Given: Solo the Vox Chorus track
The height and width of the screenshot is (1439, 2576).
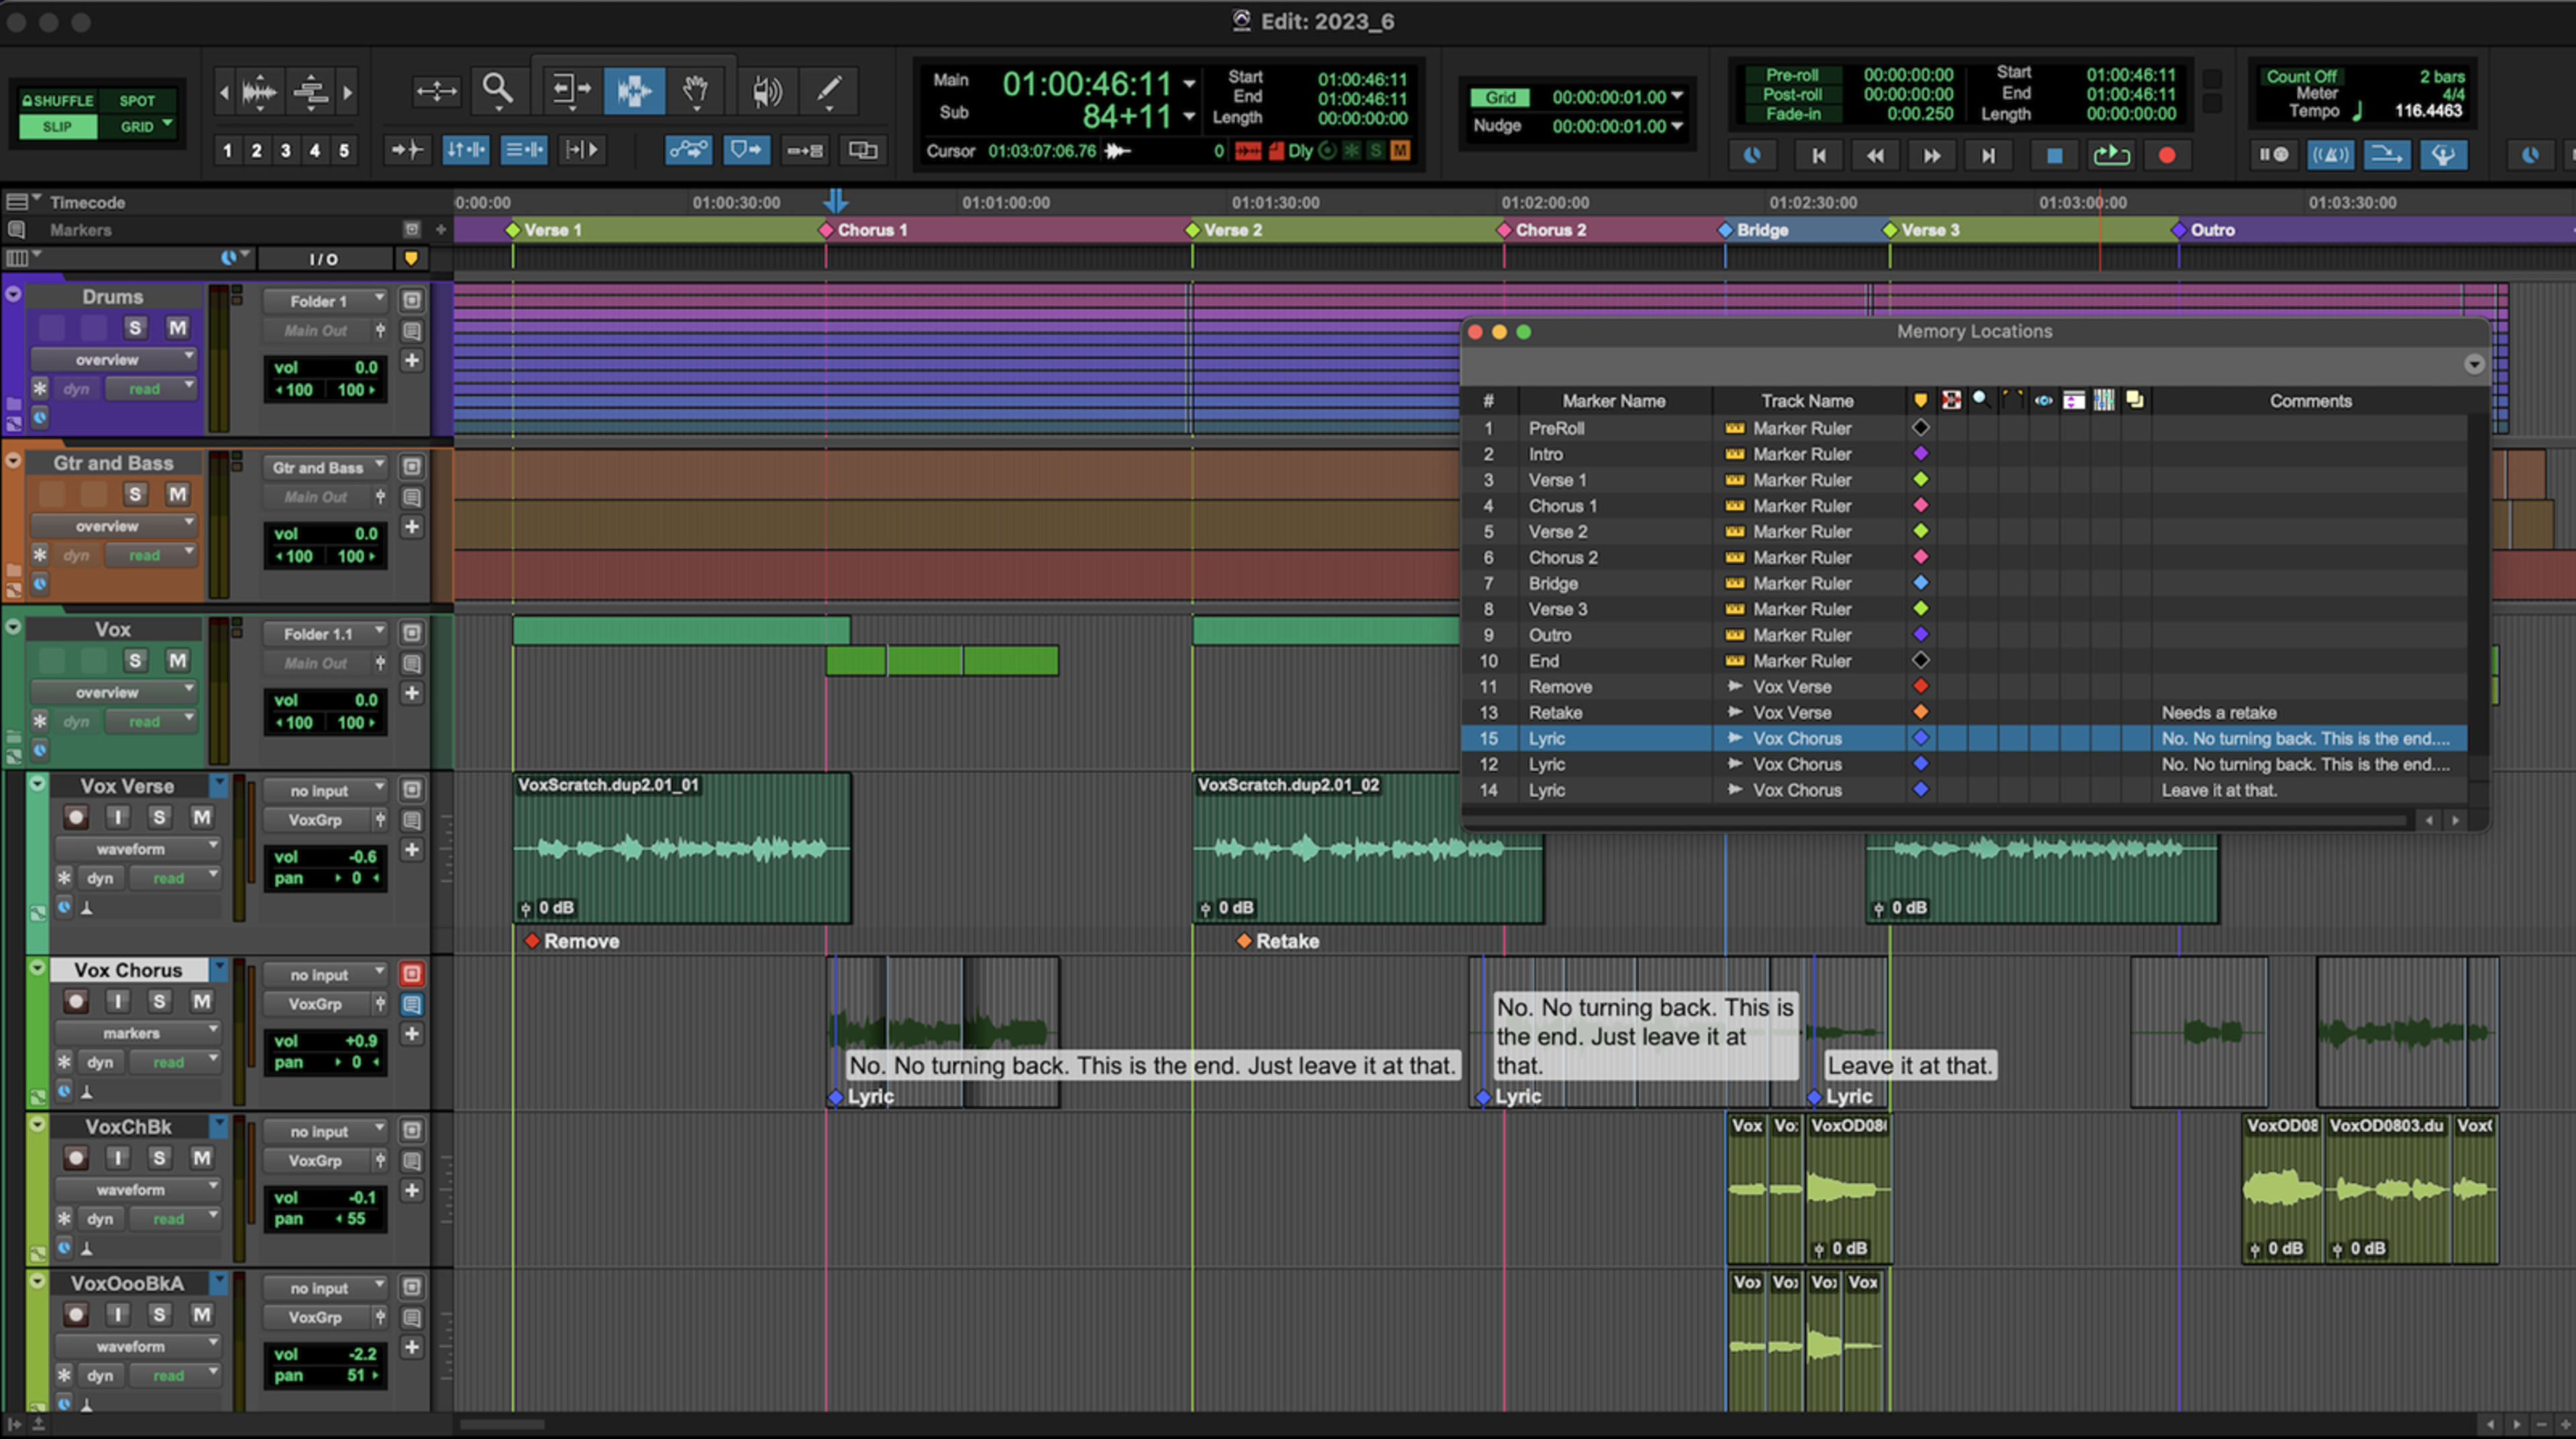Looking at the screenshot, I should (159, 1000).
